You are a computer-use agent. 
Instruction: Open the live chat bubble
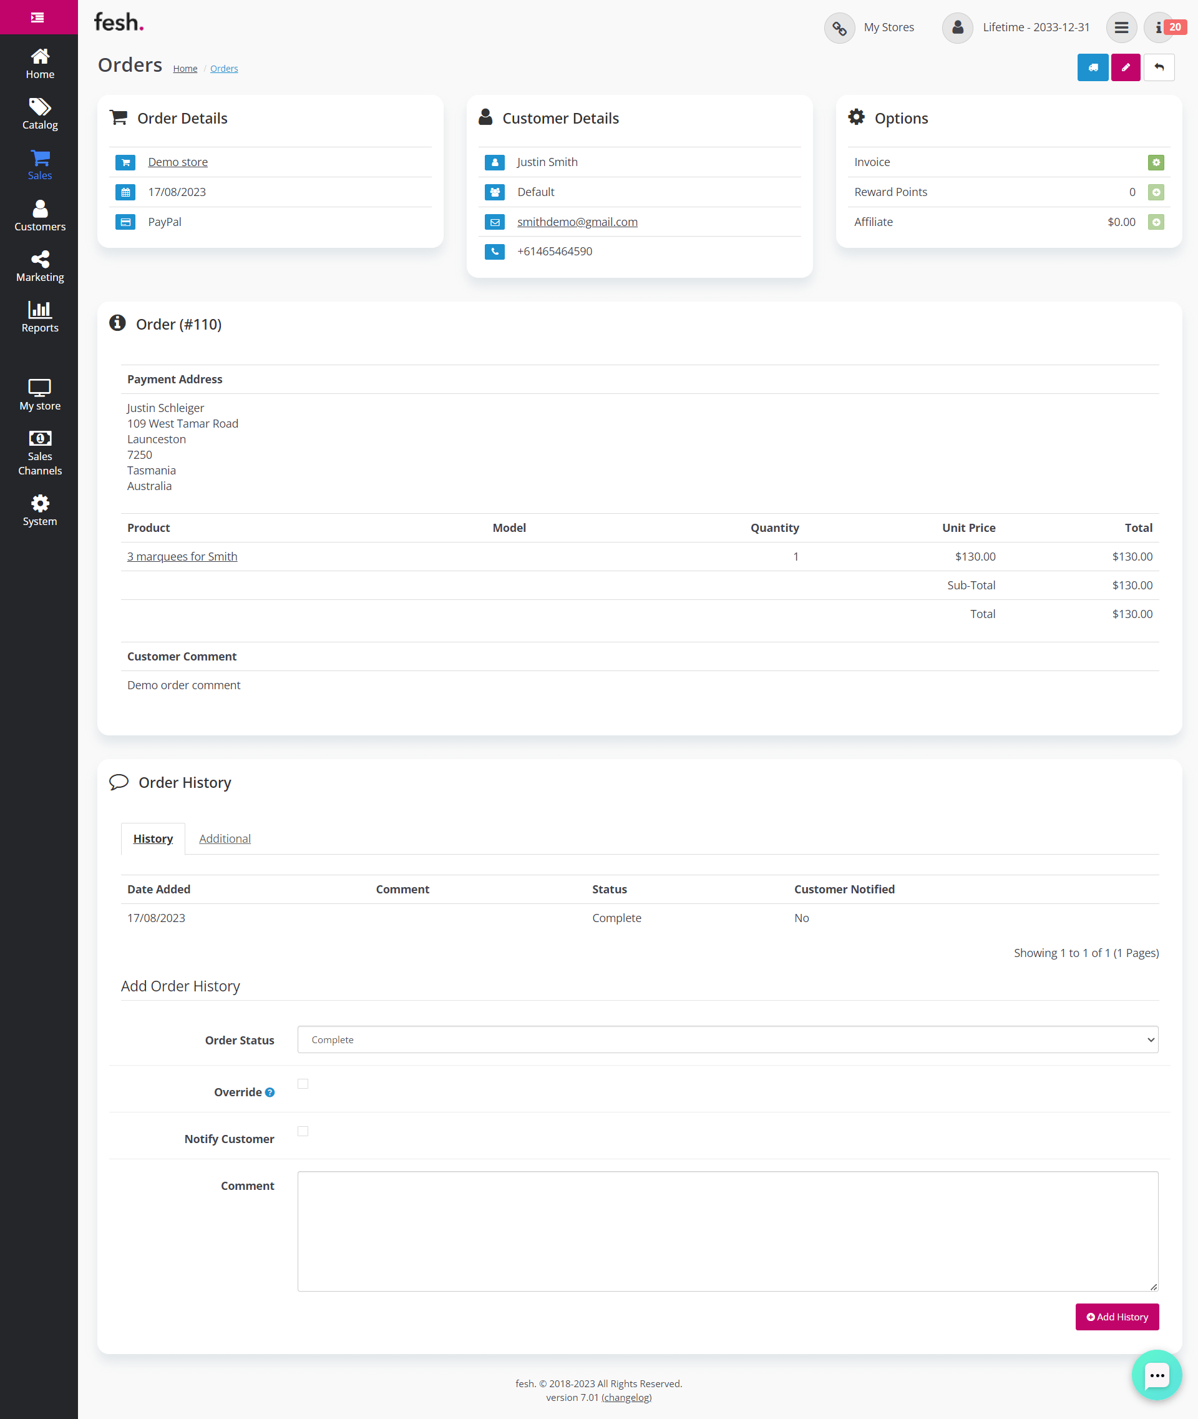(x=1156, y=1375)
